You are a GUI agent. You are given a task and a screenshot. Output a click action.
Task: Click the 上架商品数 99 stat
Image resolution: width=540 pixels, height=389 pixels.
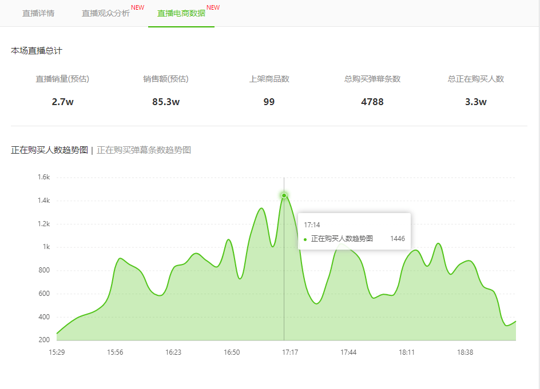point(269,90)
